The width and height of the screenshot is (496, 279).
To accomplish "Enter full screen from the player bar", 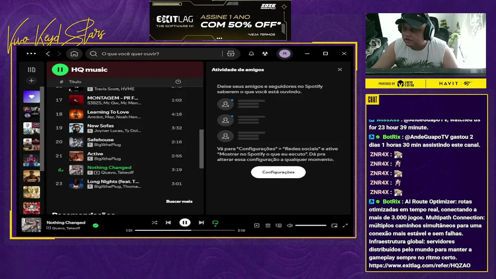I will [x=345, y=226].
